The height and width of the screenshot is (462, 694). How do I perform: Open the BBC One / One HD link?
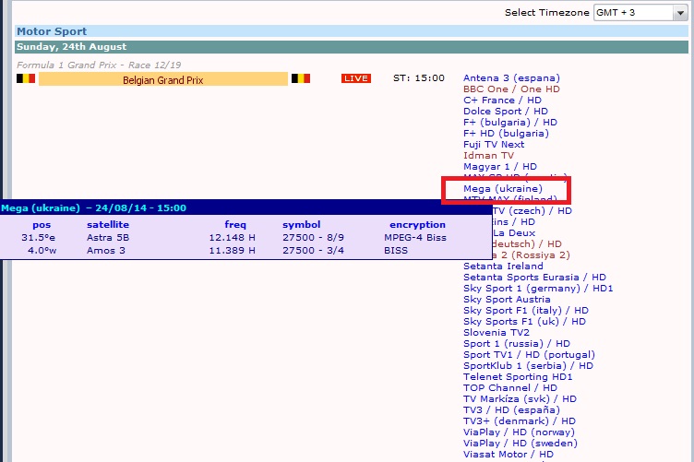[511, 89]
